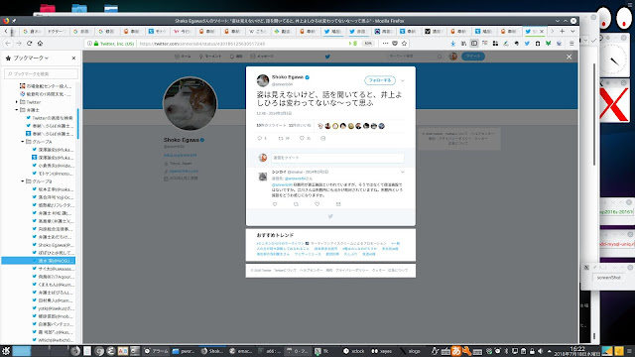Like the reply tweet with the heart icon
This screenshot has width=635, height=357.
(317, 204)
